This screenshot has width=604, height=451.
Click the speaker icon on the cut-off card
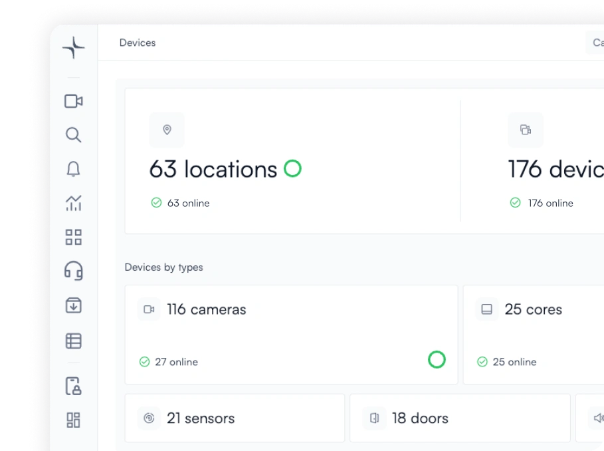point(598,418)
